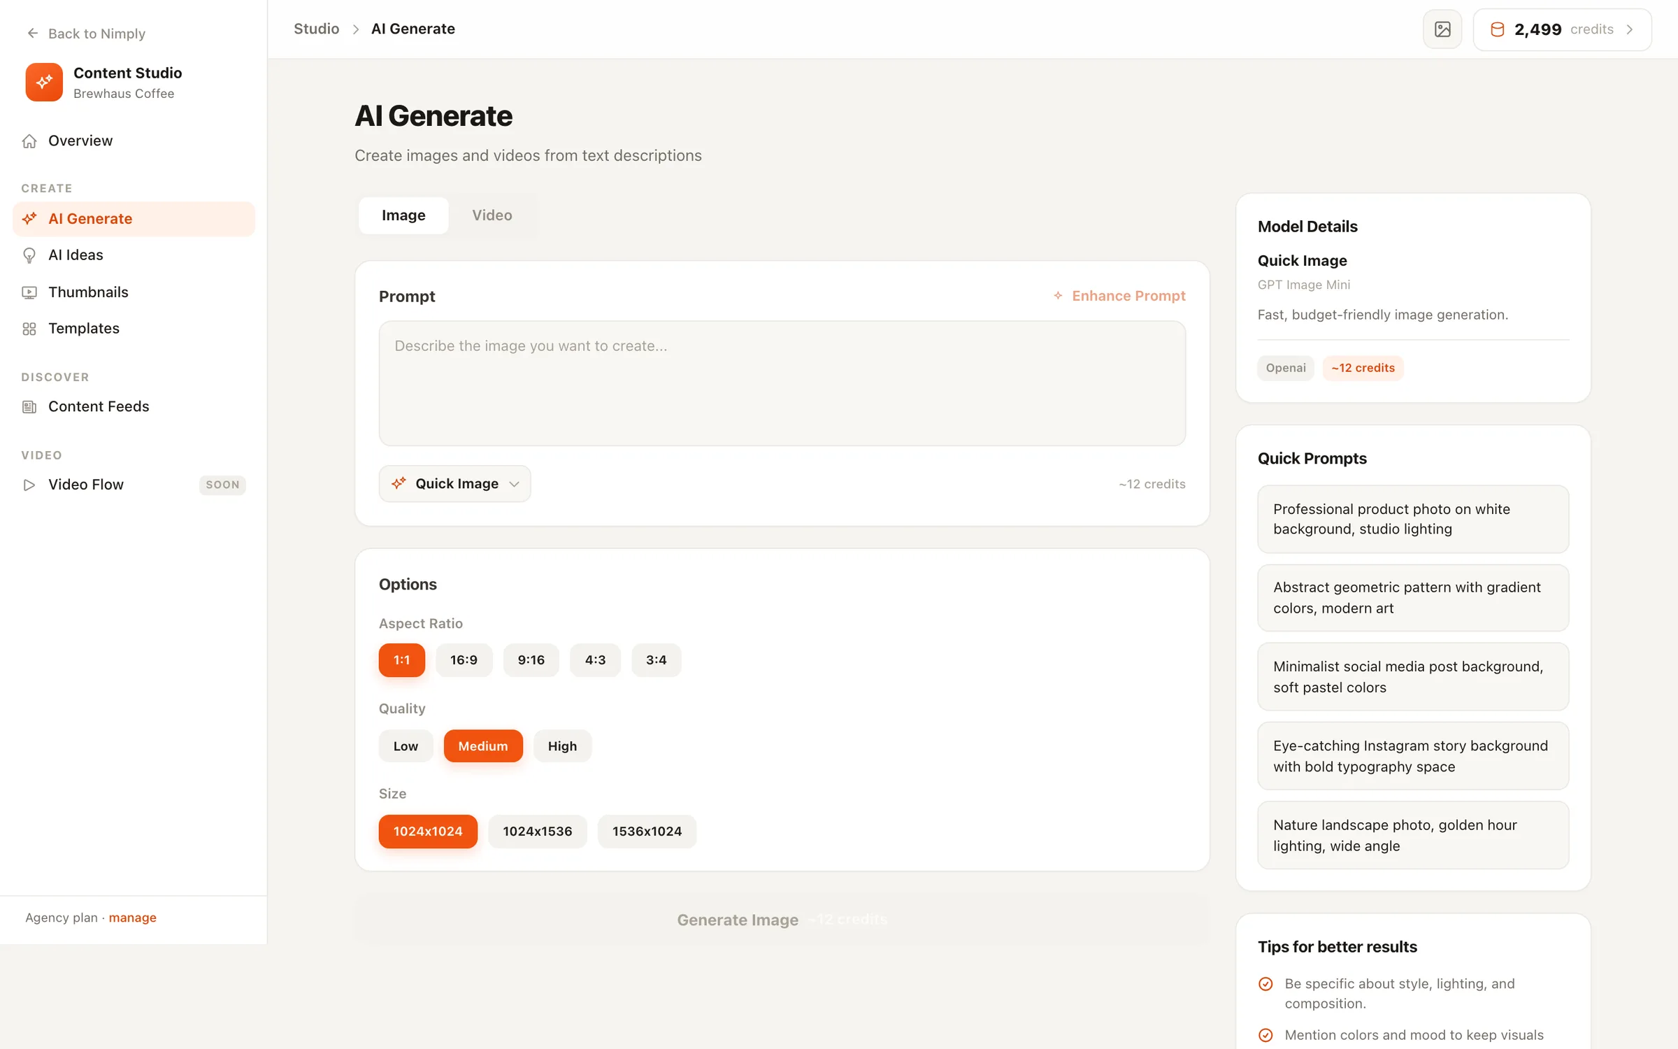Click the 2,499 credits button
Viewport: 1678px width, 1049px height.
[1562, 29]
